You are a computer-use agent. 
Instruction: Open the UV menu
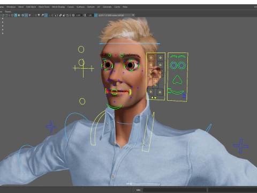tap(99, 7)
